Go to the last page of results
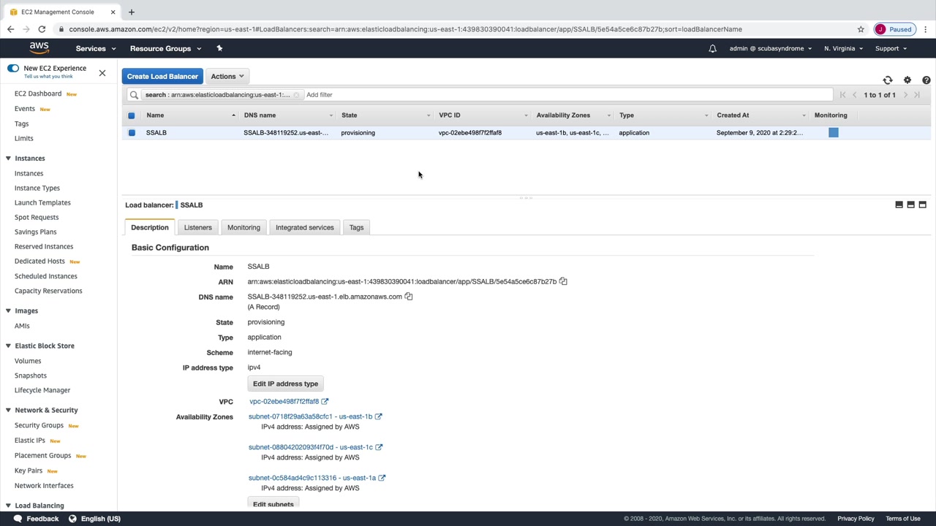 point(917,95)
